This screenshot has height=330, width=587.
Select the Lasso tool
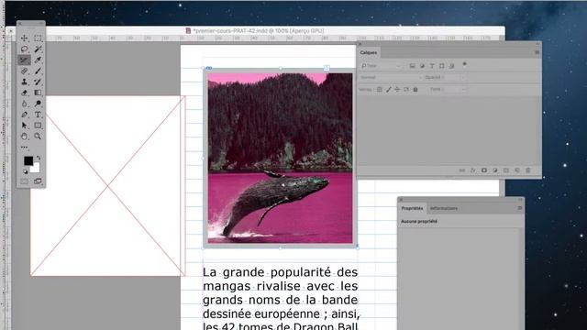click(25, 49)
